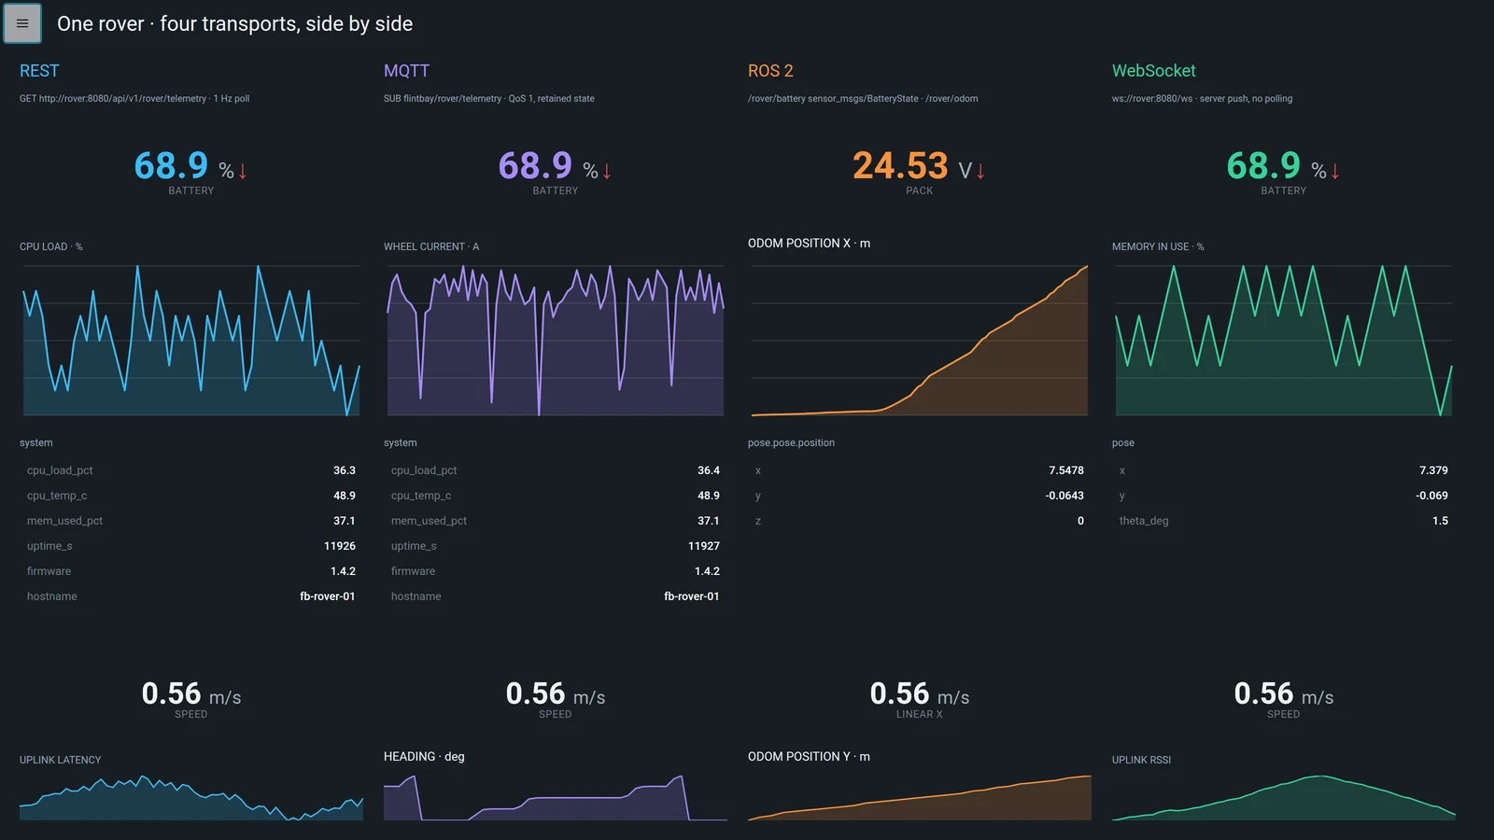Click the dashboard title 'One rover · four transports'
The width and height of the screenshot is (1494, 840).
(x=235, y=23)
